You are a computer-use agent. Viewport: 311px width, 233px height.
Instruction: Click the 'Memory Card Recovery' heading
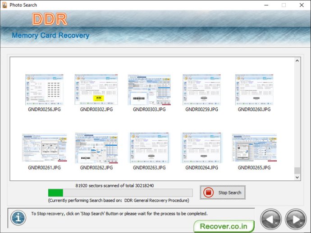point(50,35)
